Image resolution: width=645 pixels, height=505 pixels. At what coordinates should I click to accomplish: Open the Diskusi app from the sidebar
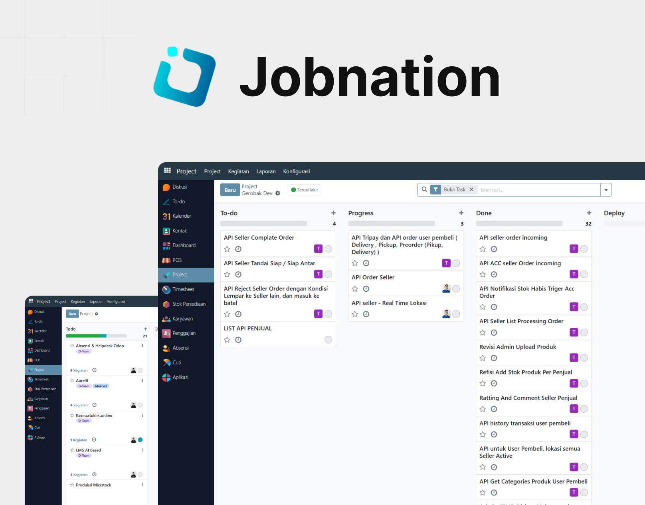pyautogui.click(x=179, y=187)
